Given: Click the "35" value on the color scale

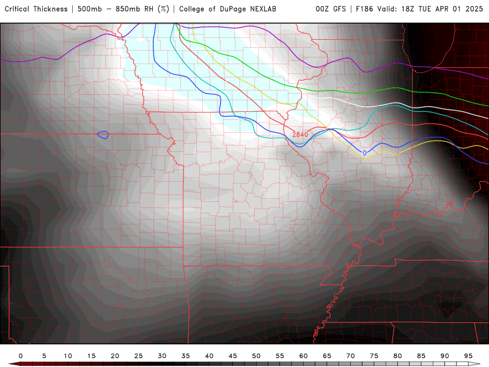Looking at the screenshot, I should pyautogui.click(x=186, y=356).
